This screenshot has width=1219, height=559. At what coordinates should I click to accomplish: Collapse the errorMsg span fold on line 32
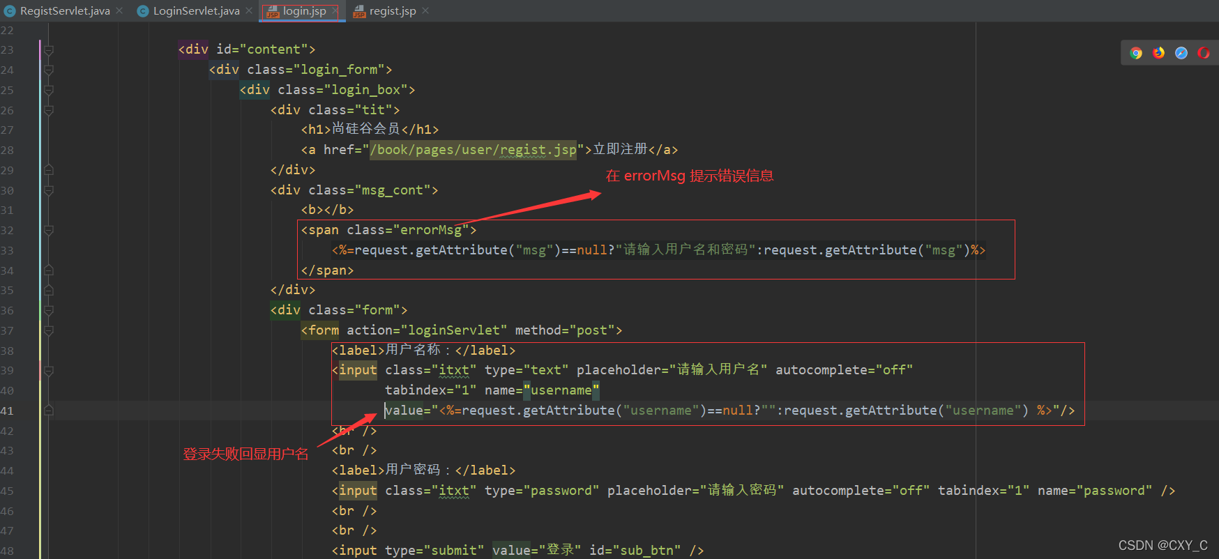click(x=49, y=231)
